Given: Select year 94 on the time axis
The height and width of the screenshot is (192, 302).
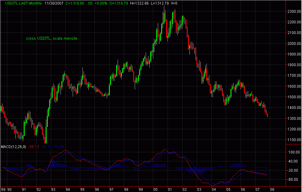Looking at the screenshot, I should point(67,189).
